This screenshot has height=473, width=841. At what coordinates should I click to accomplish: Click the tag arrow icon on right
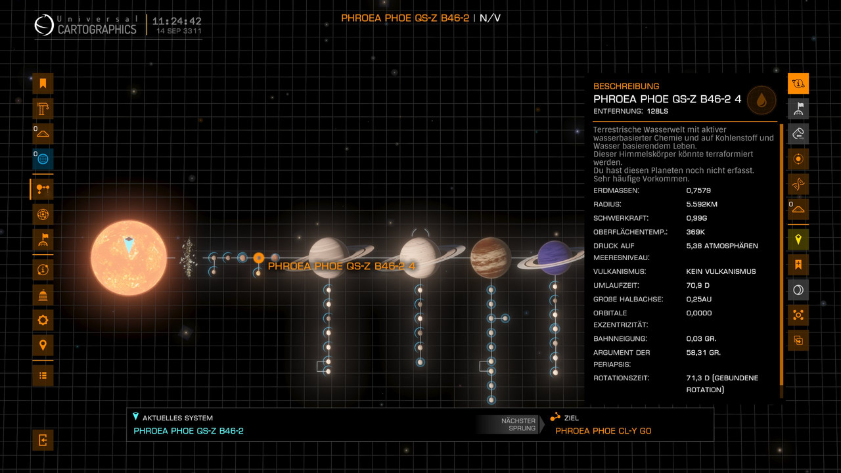tap(798, 134)
